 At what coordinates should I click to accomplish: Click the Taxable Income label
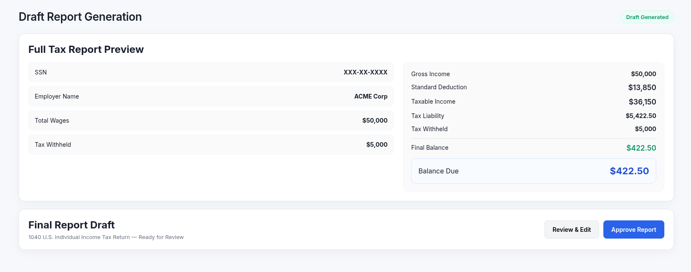coord(433,102)
